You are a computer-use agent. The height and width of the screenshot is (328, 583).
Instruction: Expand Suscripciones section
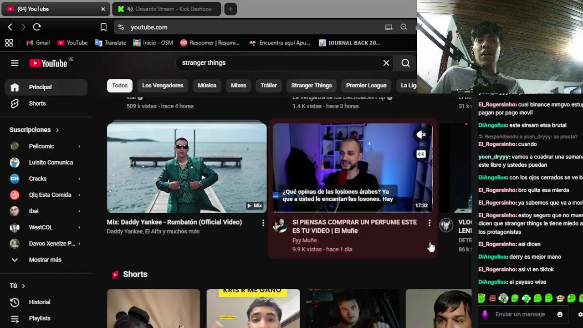pos(34,130)
